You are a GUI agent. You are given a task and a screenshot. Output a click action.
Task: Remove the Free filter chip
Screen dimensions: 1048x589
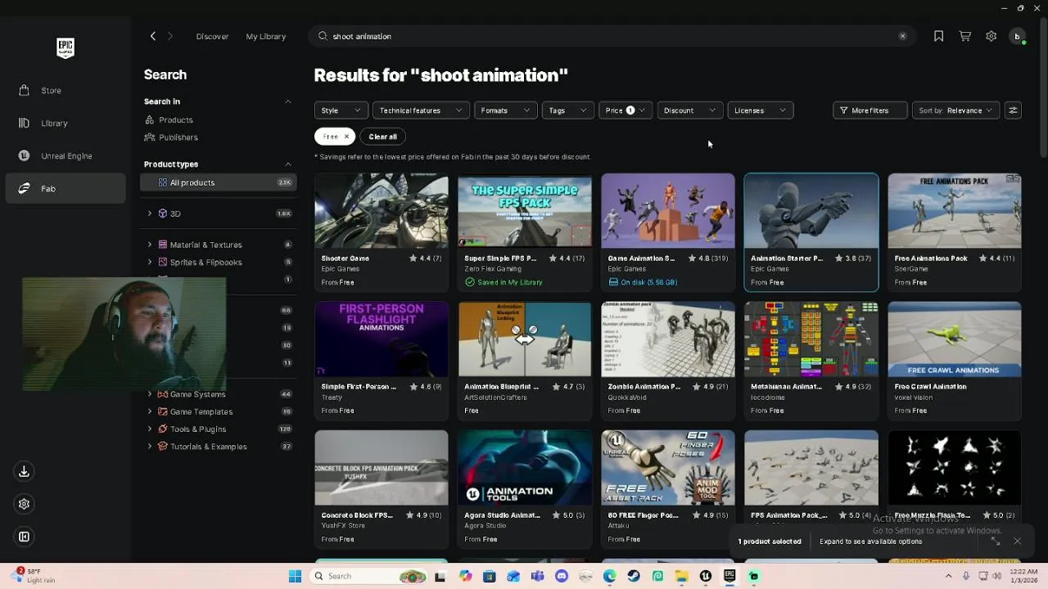(346, 137)
